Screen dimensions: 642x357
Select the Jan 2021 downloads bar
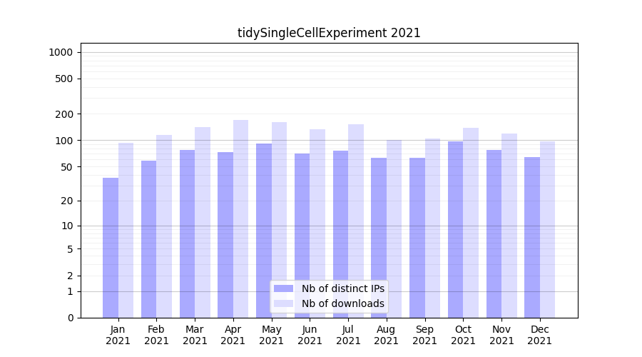pos(126,230)
